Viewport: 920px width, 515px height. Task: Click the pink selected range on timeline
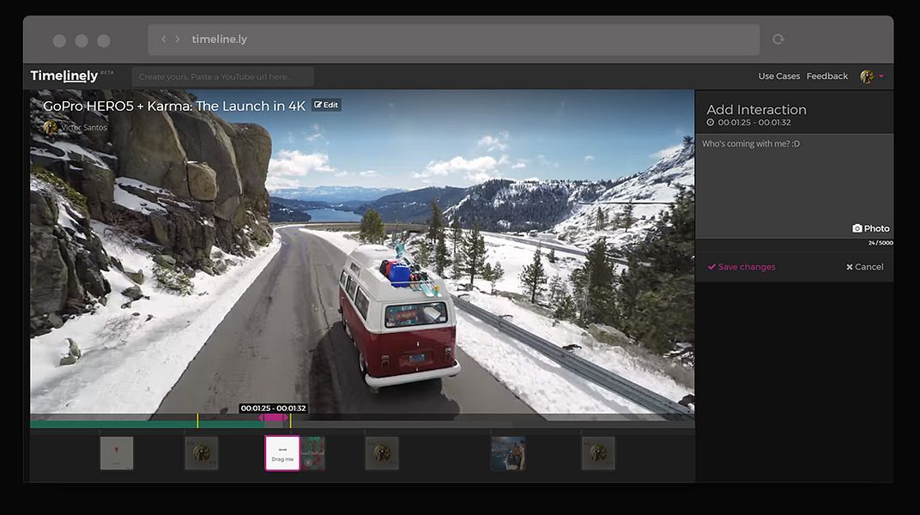[273, 418]
